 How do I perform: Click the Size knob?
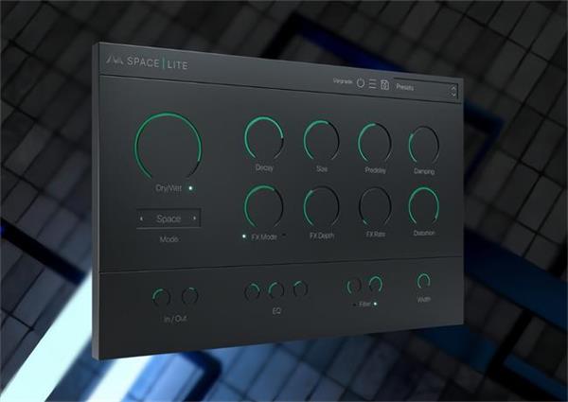point(322,139)
